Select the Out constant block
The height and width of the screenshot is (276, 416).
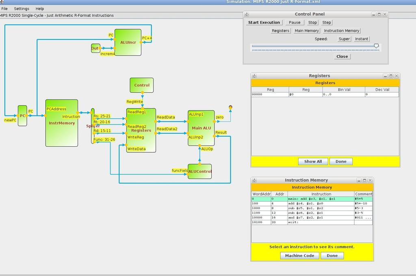[x=95, y=48]
